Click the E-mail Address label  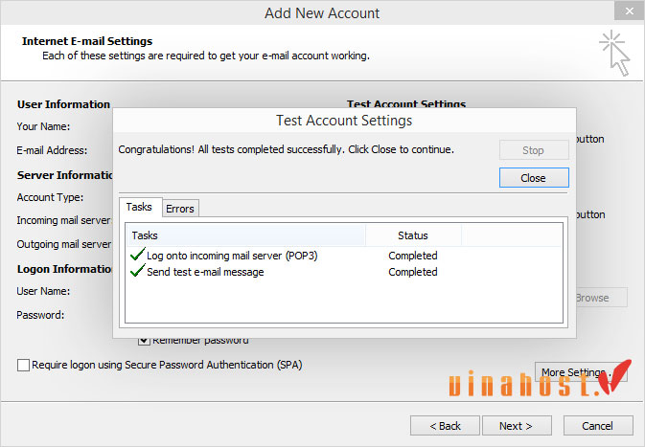tap(52, 150)
